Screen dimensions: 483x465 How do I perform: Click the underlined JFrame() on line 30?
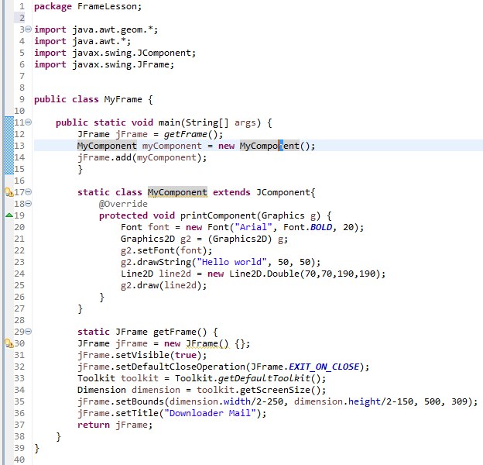[207, 343]
